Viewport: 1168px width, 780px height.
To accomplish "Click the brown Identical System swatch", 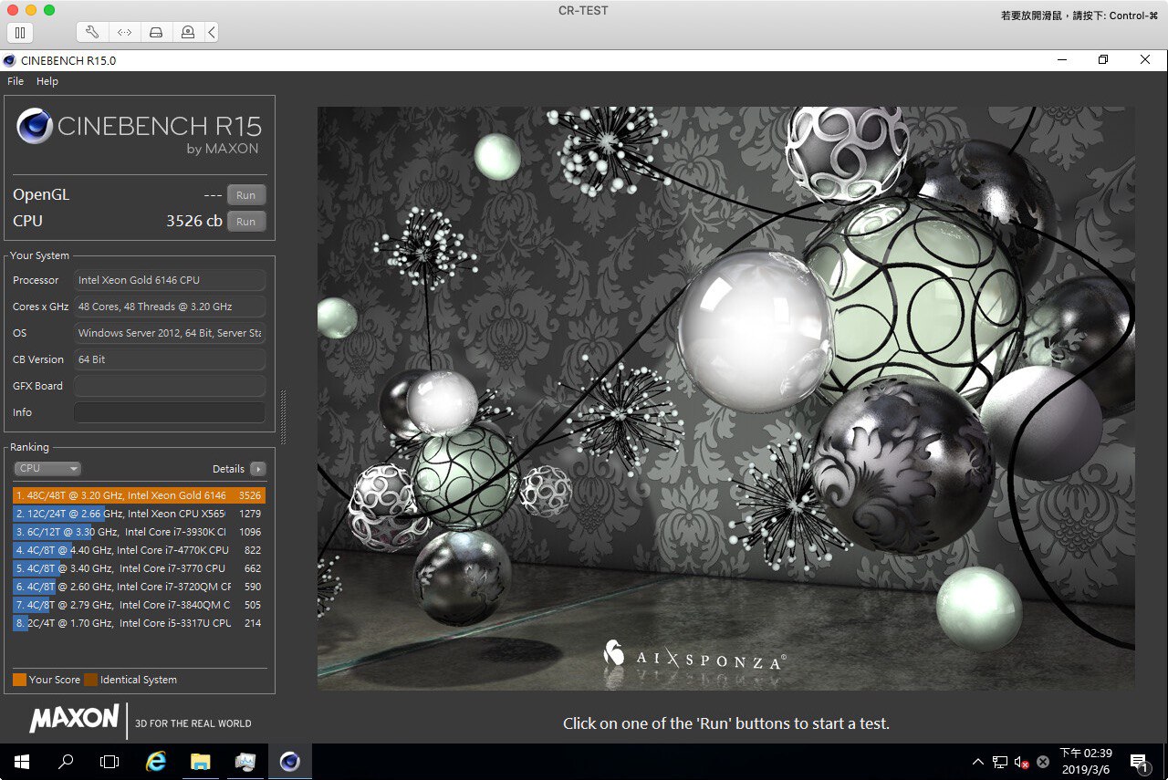I will coord(90,680).
